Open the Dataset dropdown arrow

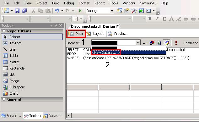click(x=138, y=42)
